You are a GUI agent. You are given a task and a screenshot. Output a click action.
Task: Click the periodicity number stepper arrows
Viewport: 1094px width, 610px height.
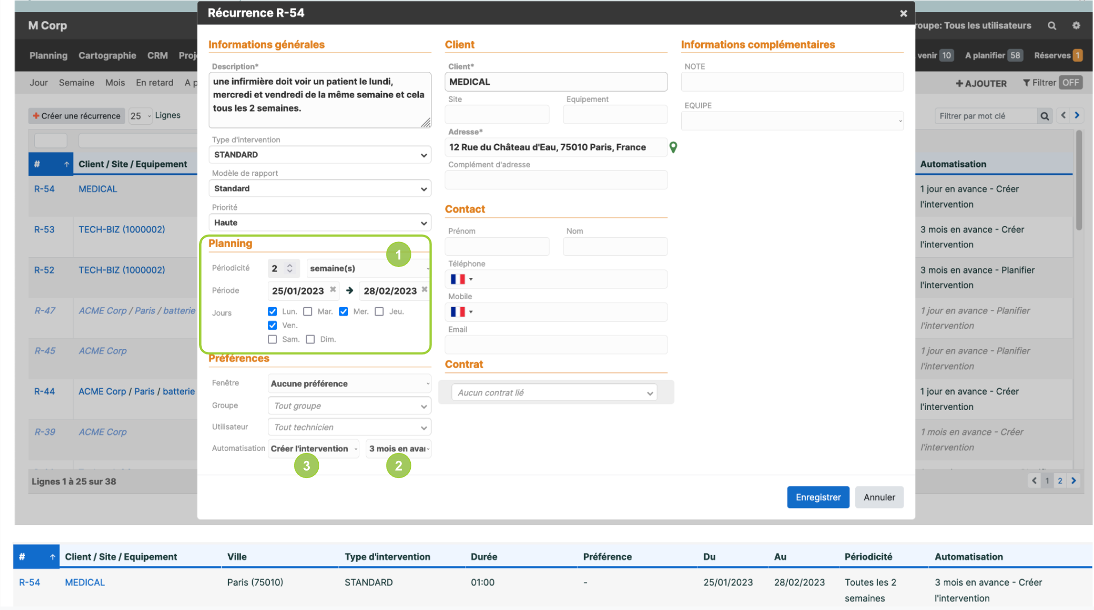point(289,268)
